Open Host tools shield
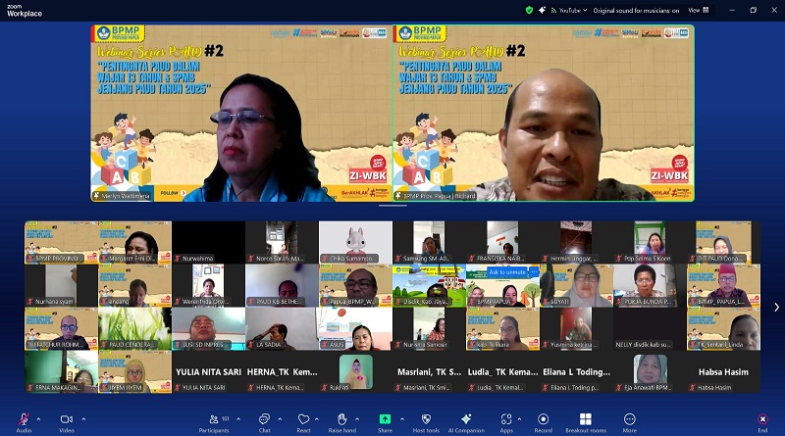The image size is (785, 436). (426, 422)
